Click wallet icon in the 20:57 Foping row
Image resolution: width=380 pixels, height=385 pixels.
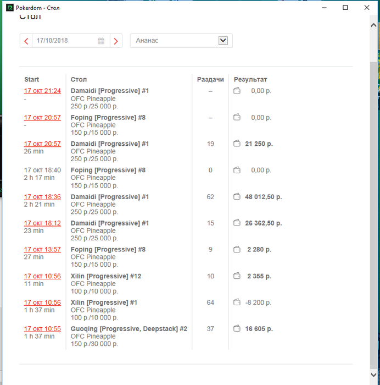pos(237,117)
